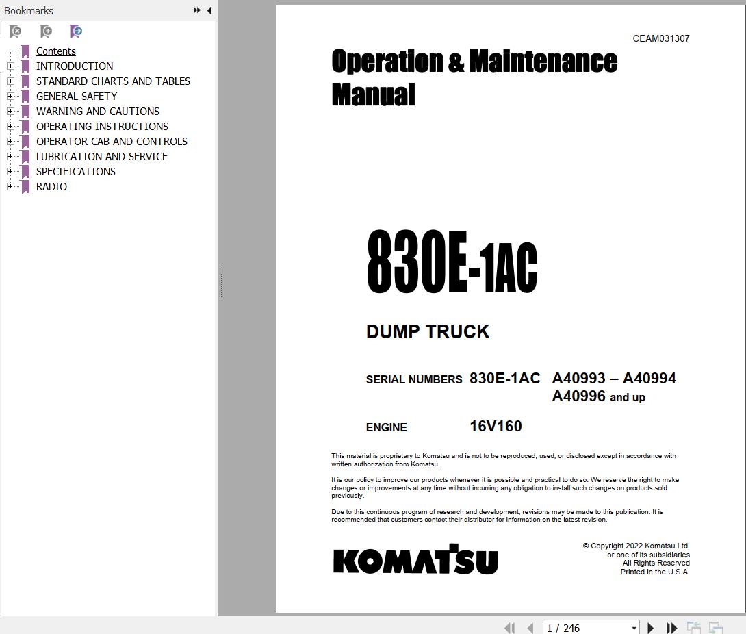Click the Bookmarks panel title
This screenshot has height=634, width=746.
click(x=29, y=10)
